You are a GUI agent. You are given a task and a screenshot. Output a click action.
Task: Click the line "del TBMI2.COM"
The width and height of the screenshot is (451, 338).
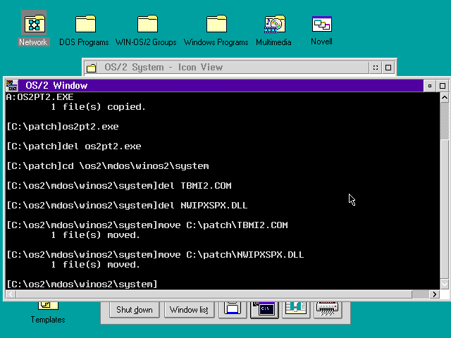coord(194,186)
